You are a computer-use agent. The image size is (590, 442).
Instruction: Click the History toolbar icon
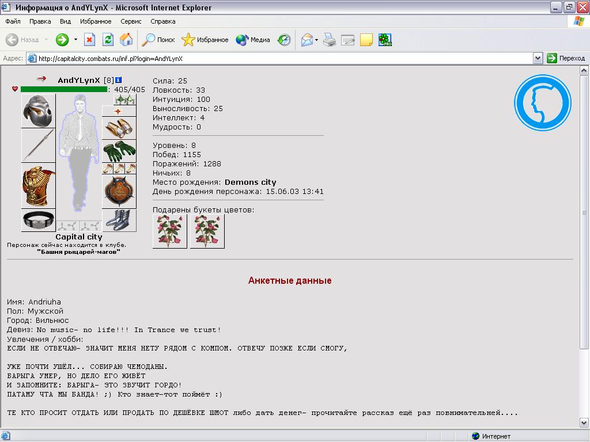tap(284, 40)
